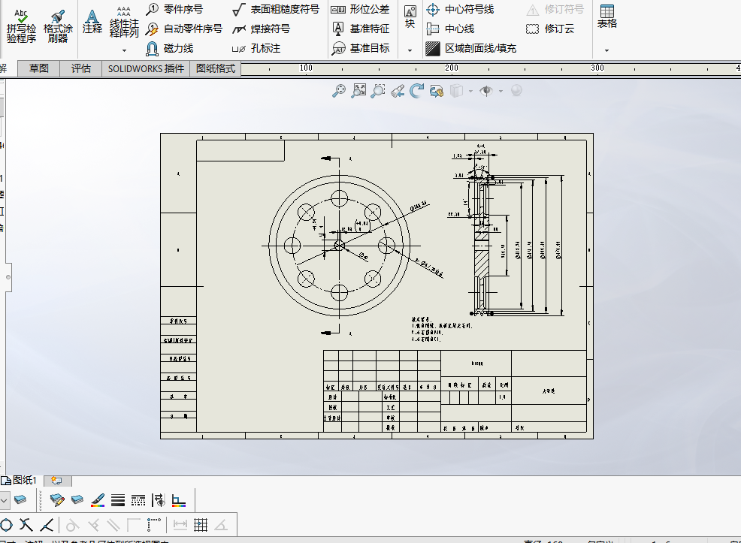Open the layer selection dropdown

[x=4, y=500]
